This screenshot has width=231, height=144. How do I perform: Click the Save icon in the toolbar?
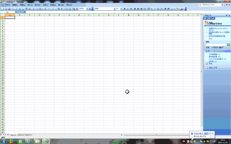tap(9, 9)
